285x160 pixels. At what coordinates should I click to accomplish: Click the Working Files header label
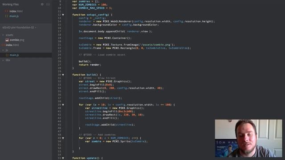11,4
